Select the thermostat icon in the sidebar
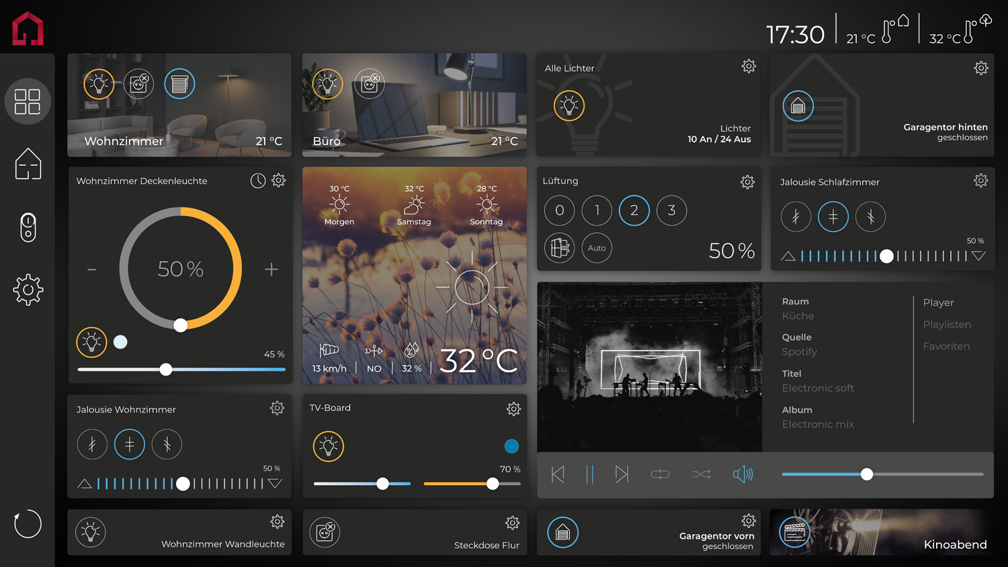1008x567 pixels. 28,228
